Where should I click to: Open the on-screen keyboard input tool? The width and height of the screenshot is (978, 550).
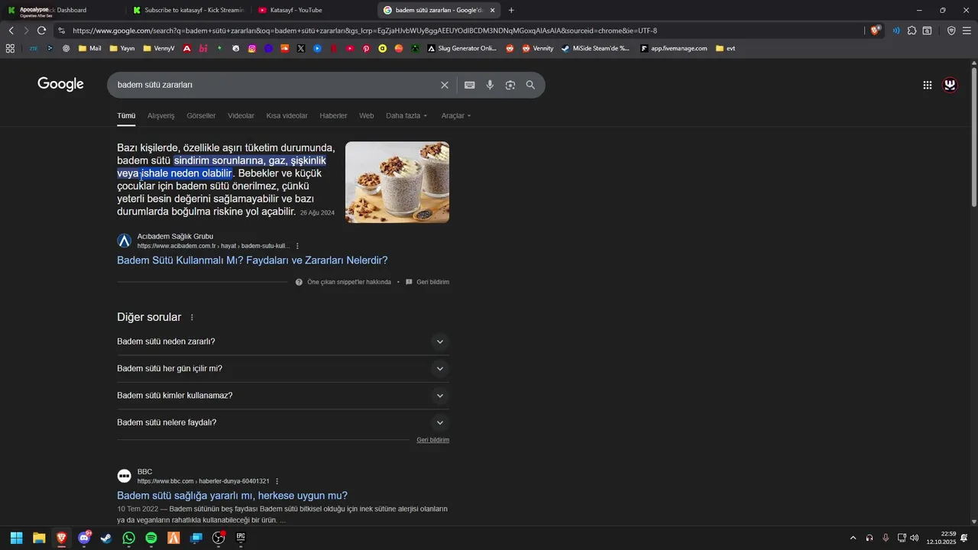tap(470, 85)
